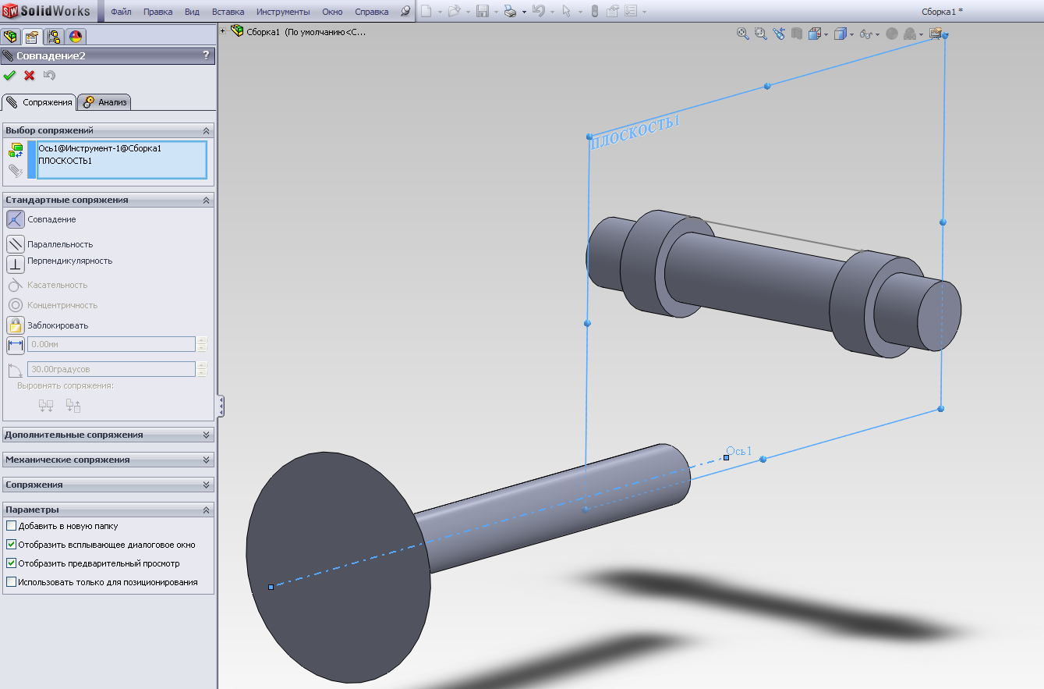The width and height of the screenshot is (1044, 689).
Task: Click the Print toolbar icon
Action: [509, 12]
